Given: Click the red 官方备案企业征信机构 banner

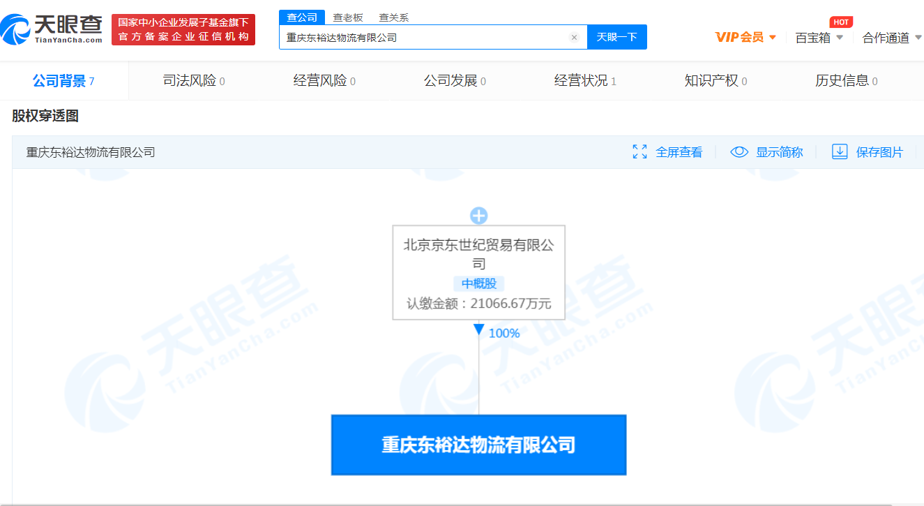Looking at the screenshot, I should 183,30.
